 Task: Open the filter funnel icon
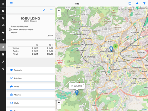144,3
